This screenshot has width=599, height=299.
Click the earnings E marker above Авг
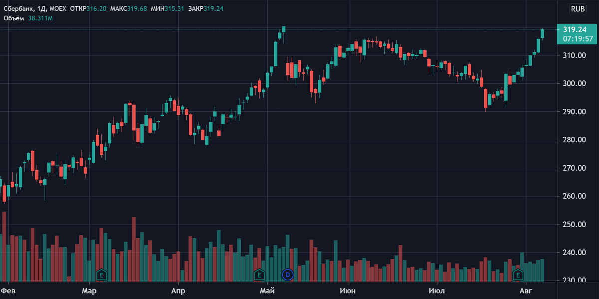tap(518, 274)
